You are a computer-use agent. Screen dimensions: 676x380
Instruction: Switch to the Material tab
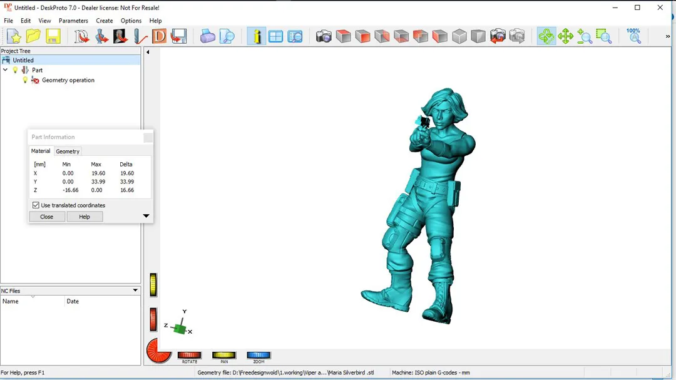[x=41, y=151]
